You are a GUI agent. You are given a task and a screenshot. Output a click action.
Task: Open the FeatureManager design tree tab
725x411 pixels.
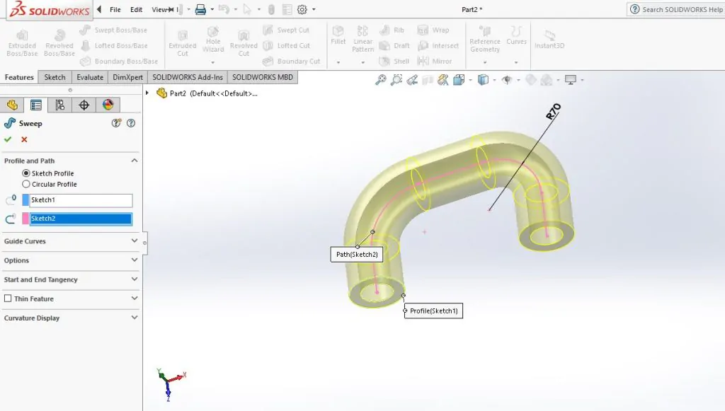(x=12, y=105)
